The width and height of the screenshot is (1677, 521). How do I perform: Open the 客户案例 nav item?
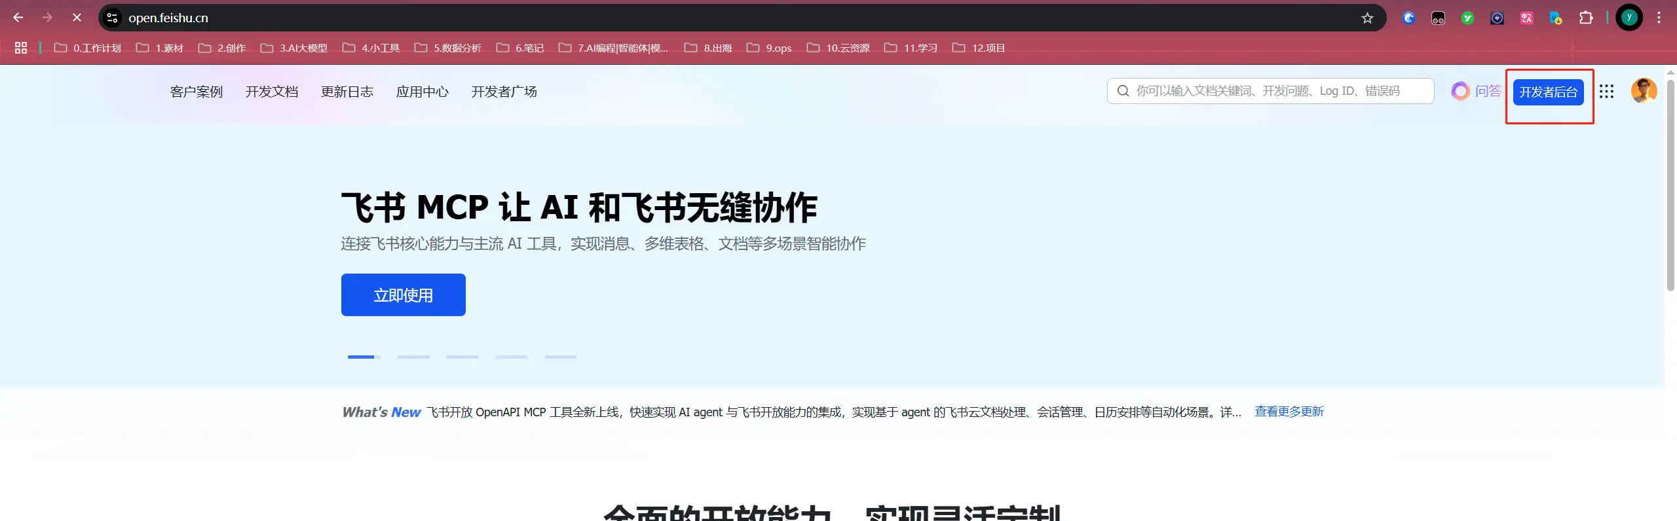pos(197,92)
